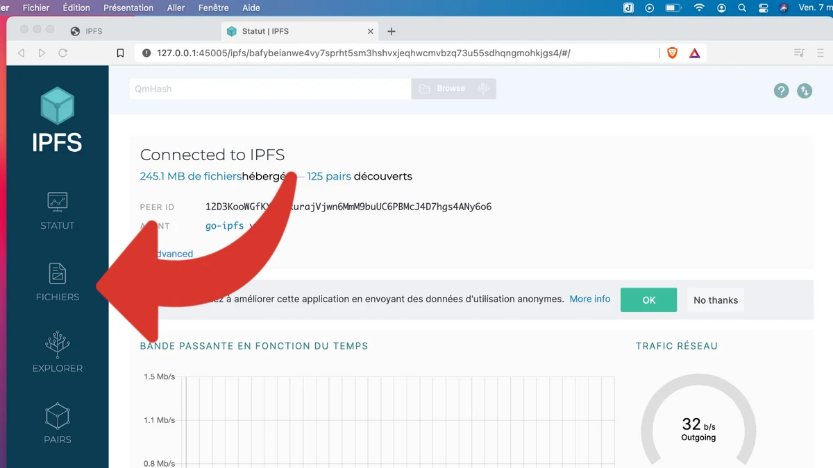Click the Siri icon in the menu bar
833x468 pixels.
point(784,8)
